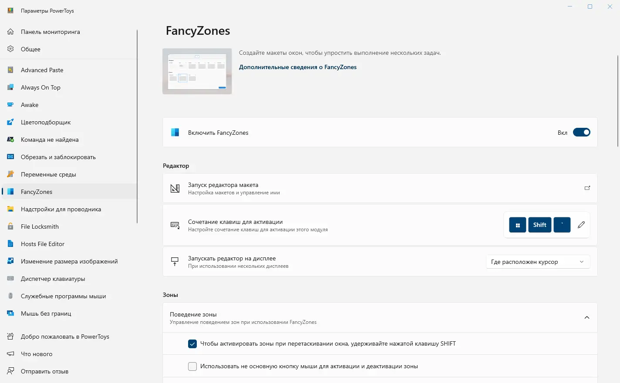
Task: Click the Awake coffee cup icon
Action: click(10, 105)
